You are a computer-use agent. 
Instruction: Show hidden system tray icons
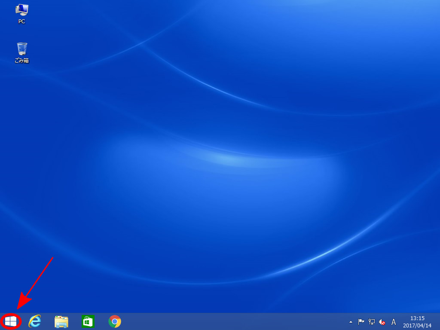[351, 322]
